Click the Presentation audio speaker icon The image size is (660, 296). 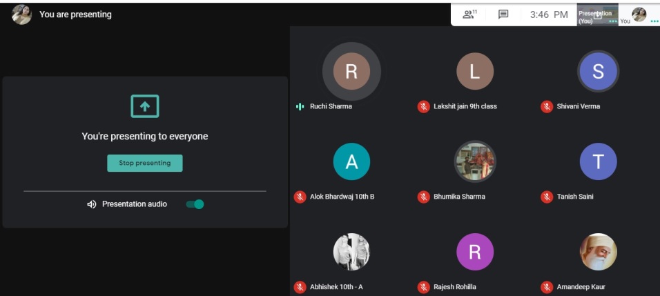tap(91, 204)
